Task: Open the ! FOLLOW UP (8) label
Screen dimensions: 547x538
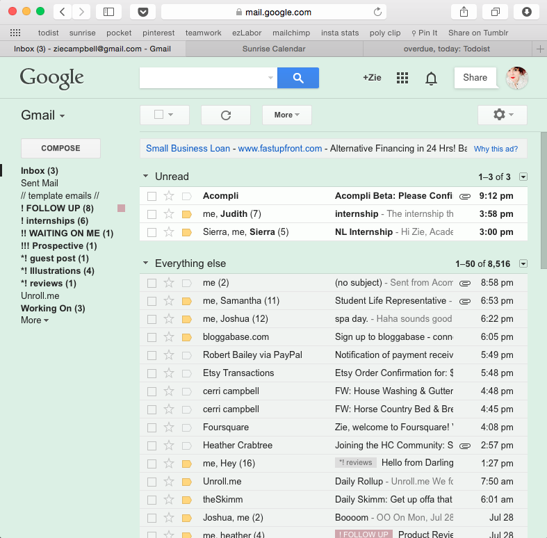Action: pyautogui.click(x=57, y=209)
